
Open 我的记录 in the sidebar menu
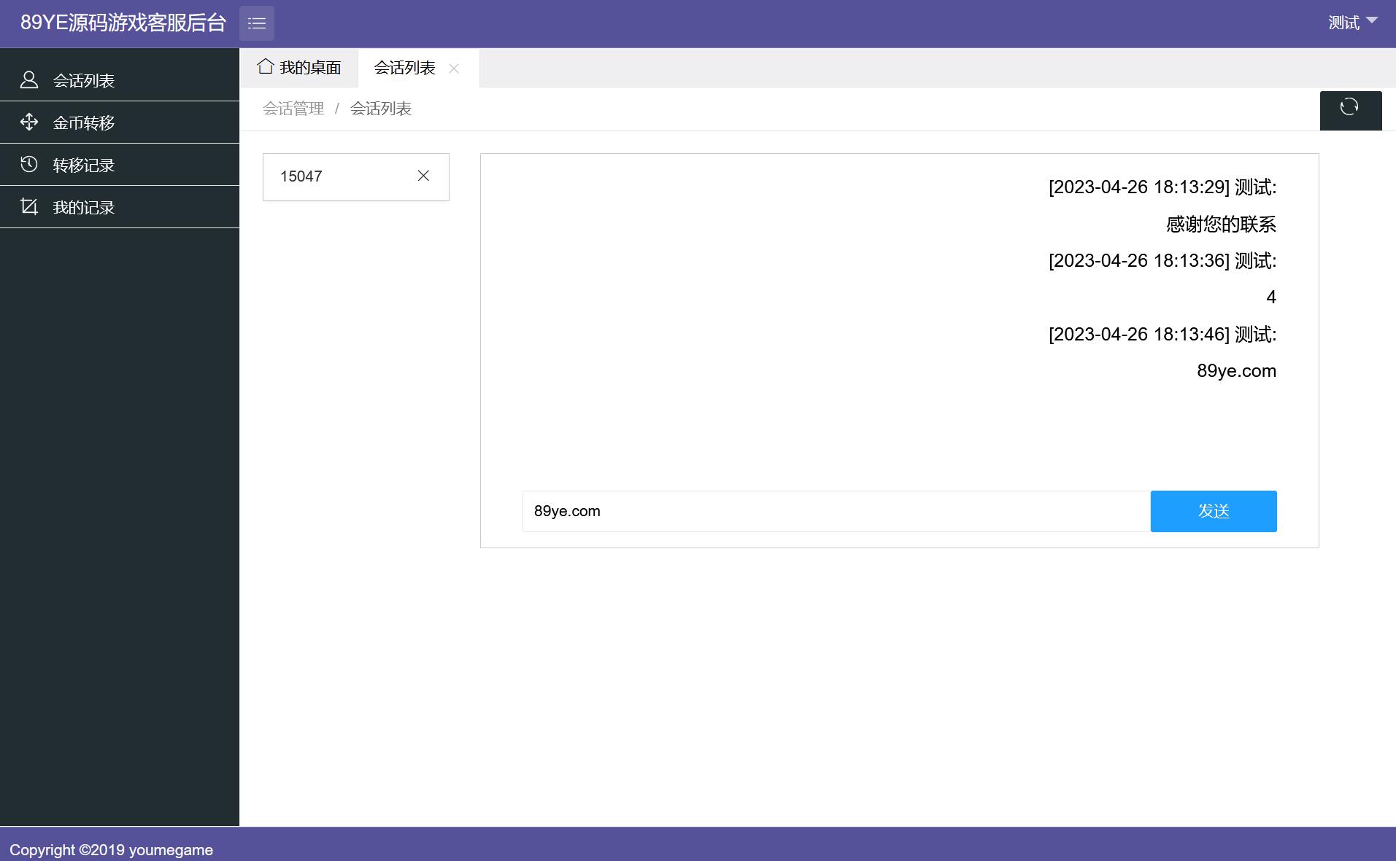[x=120, y=207]
